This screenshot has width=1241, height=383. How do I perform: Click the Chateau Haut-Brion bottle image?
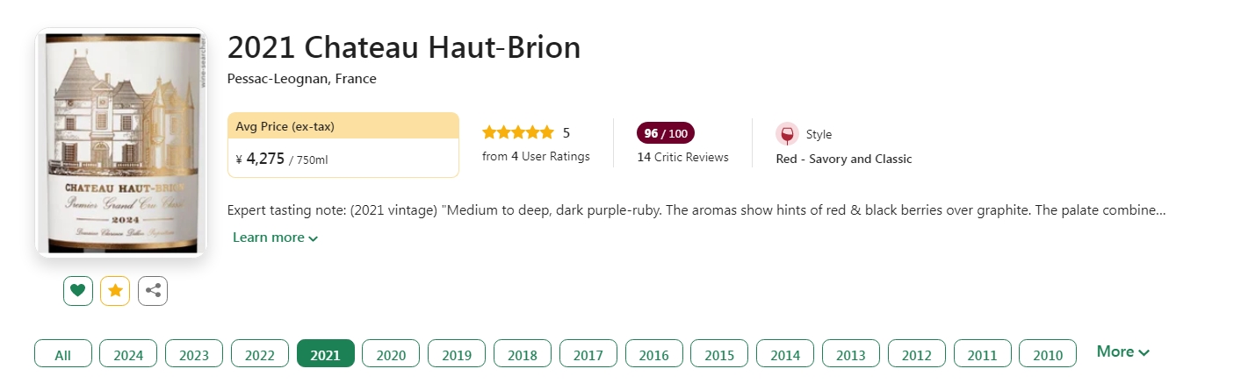[x=120, y=143]
